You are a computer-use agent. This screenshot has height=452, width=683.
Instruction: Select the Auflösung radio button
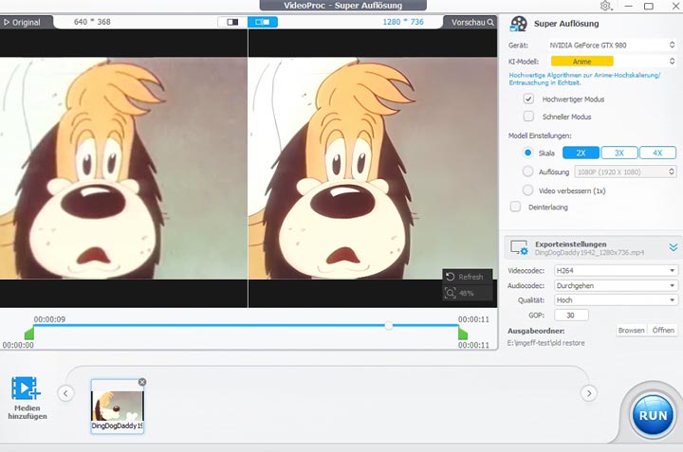coord(528,172)
